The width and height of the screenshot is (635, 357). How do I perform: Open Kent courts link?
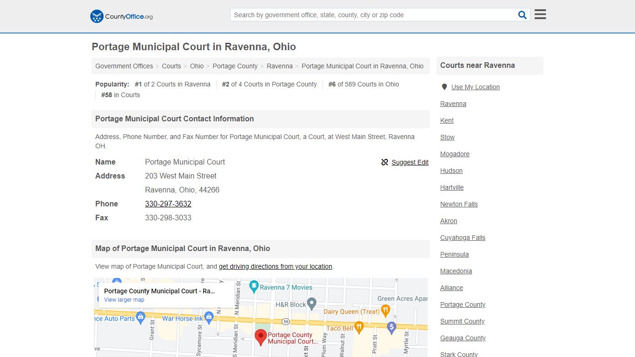click(447, 120)
